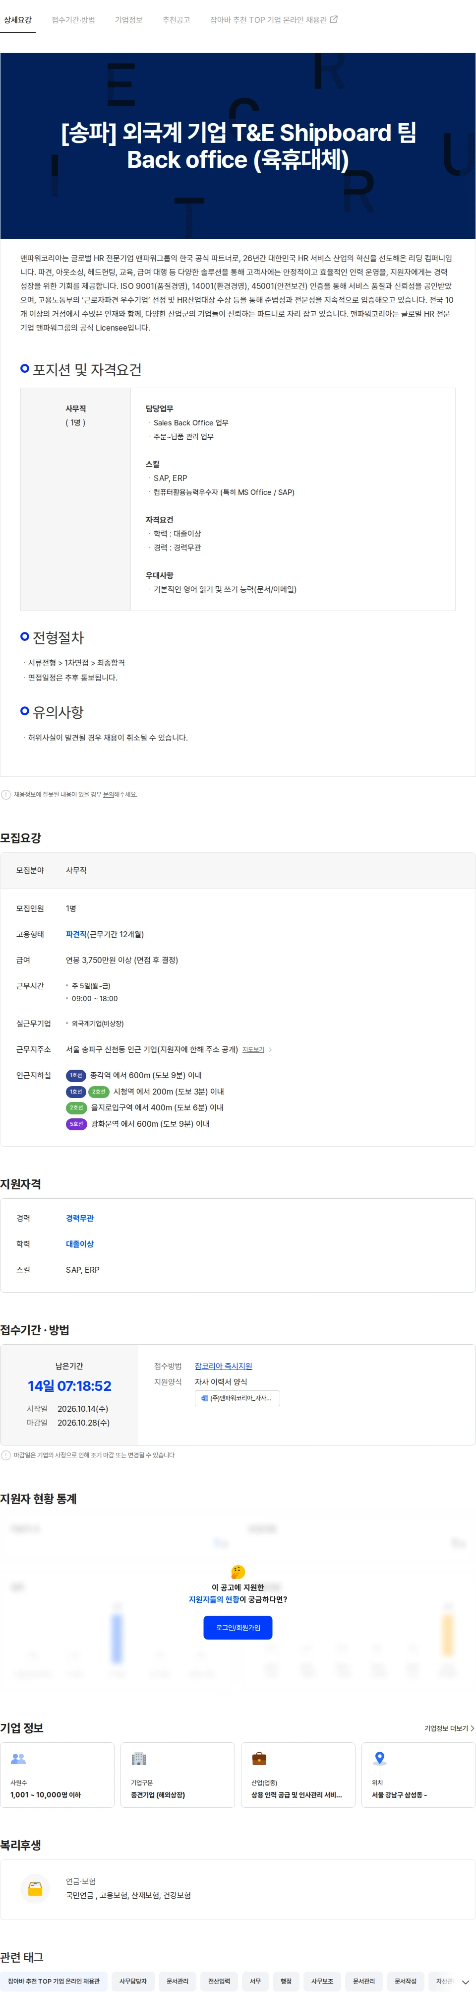Click the 사무보조 tag

pyautogui.click(x=322, y=1981)
